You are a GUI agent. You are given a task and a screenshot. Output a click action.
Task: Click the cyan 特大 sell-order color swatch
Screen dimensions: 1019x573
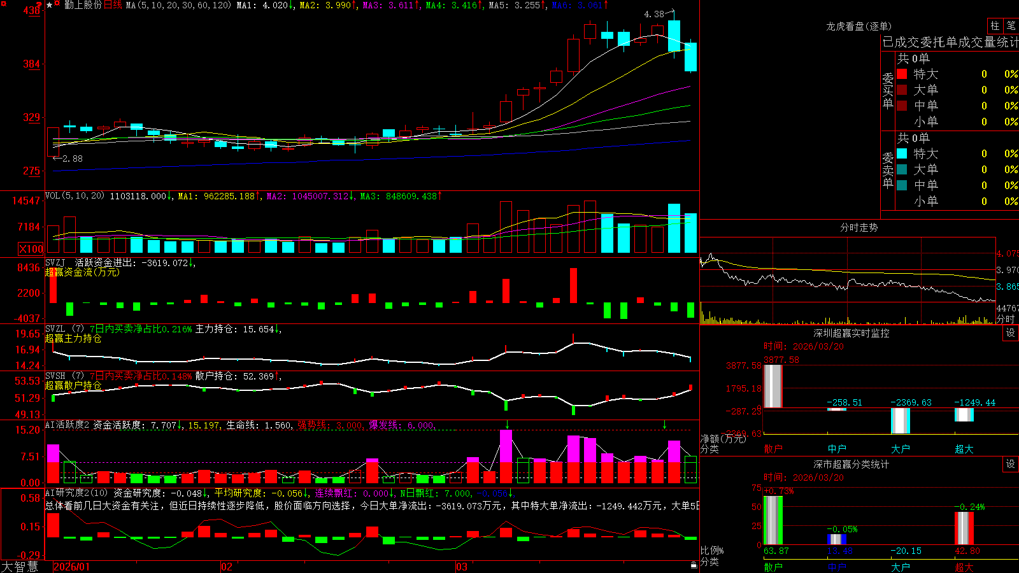click(x=902, y=153)
